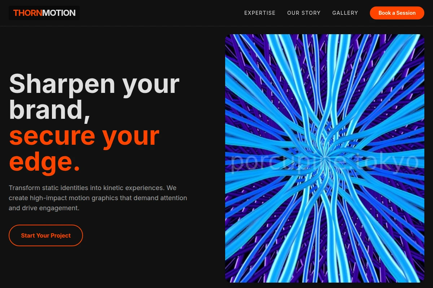
Task: Click the 'Sharpen your brand,' headline
Action: click(x=94, y=96)
